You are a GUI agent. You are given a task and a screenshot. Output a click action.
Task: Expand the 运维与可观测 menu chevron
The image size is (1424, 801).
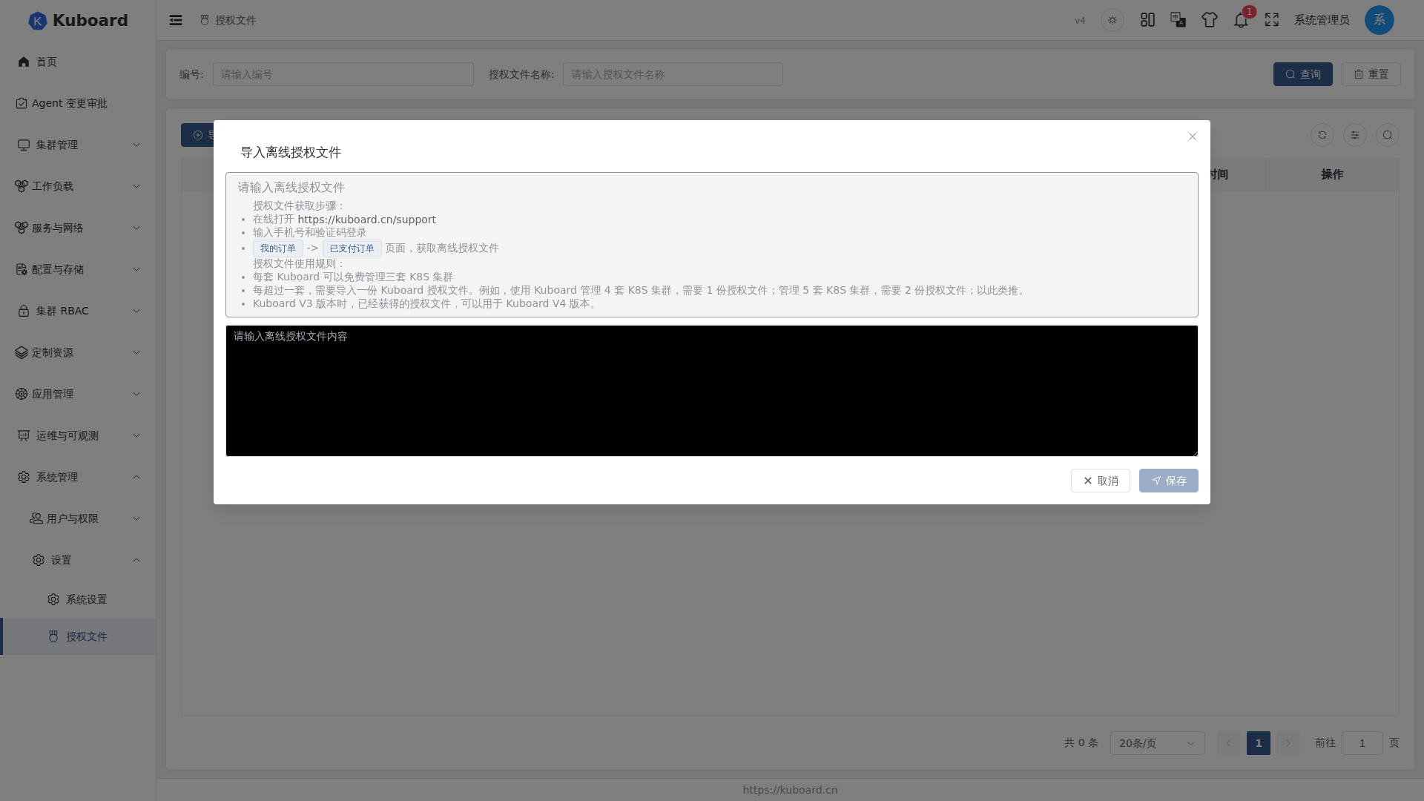pyautogui.click(x=136, y=435)
